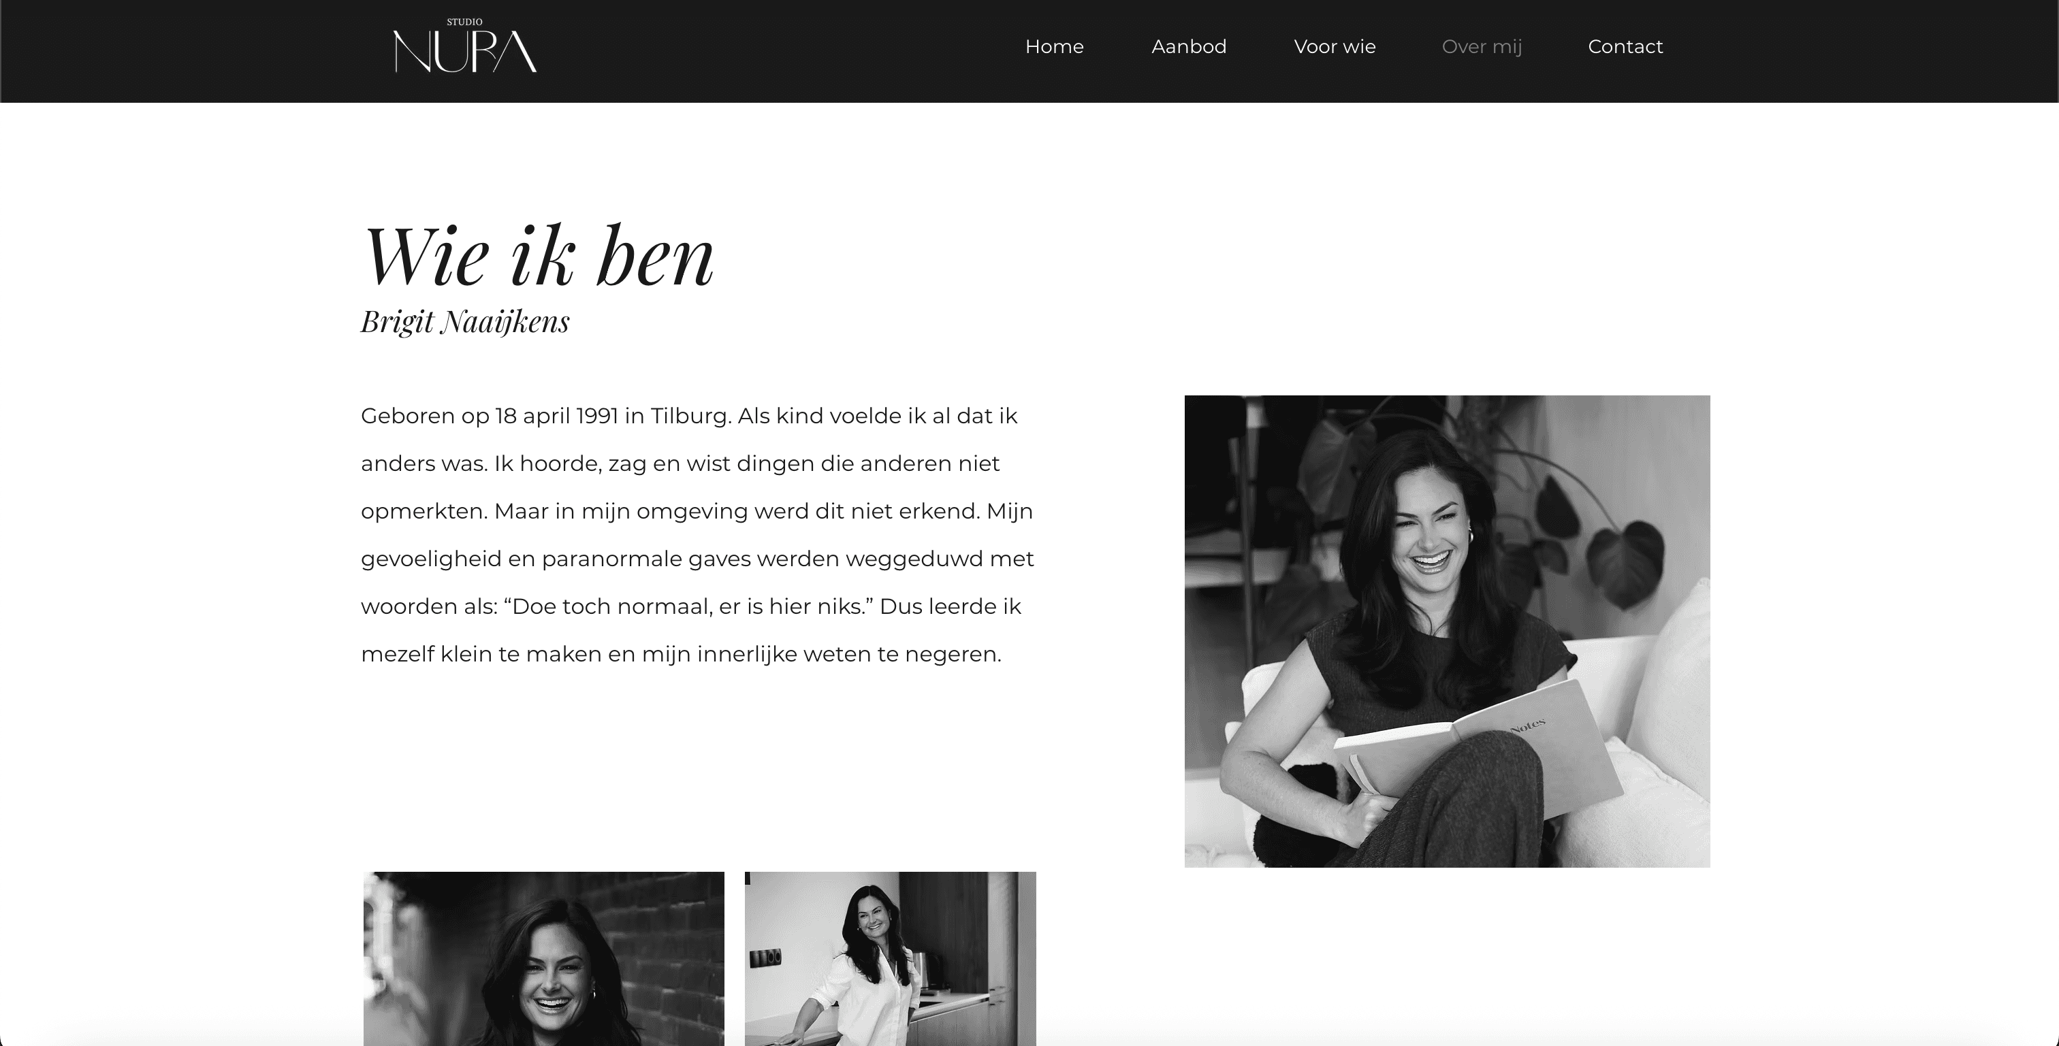Click the 'Wie ik ben' heading
This screenshot has width=2059, height=1046.
[x=538, y=255]
